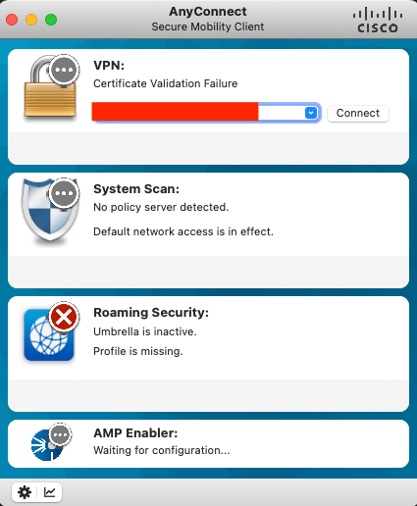Select the Certificate Validation Failure message
Screen dimensions: 417x506
tap(166, 83)
